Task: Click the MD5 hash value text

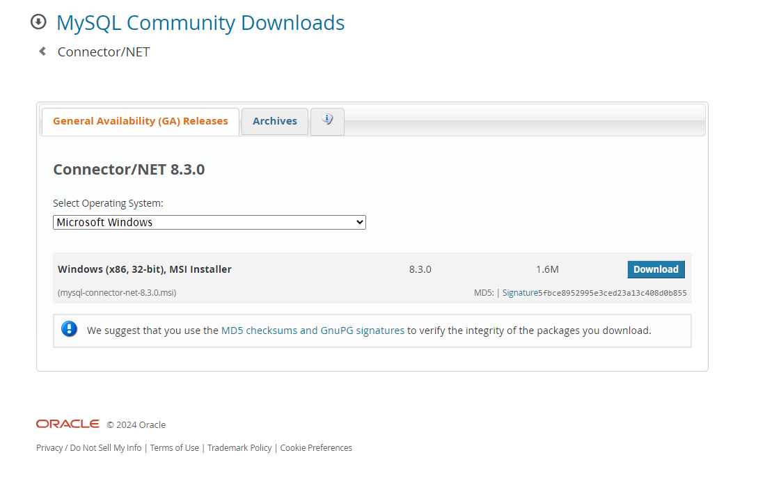Action: pyautogui.click(x=613, y=293)
